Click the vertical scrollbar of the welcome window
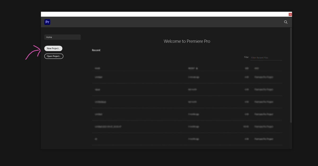The height and width of the screenshot is (166, 318). (291, 75)
